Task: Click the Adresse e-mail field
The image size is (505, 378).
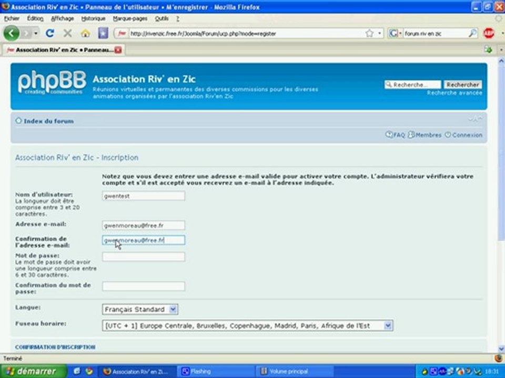Action: click(x=144, y=225)
